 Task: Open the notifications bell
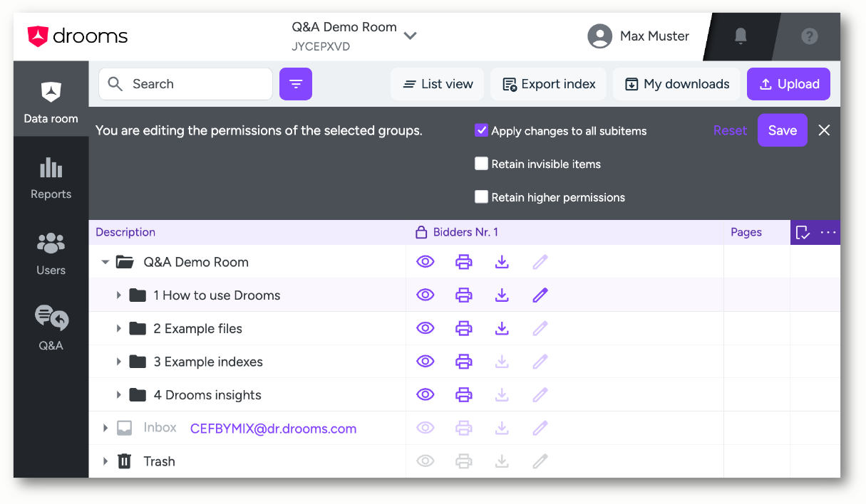[x=741, y=36]
